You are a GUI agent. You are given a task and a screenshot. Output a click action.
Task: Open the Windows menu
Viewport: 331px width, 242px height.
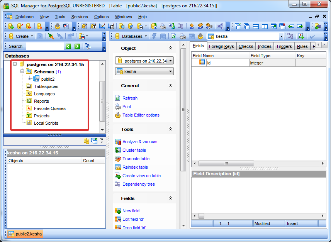tap(123, 17)
